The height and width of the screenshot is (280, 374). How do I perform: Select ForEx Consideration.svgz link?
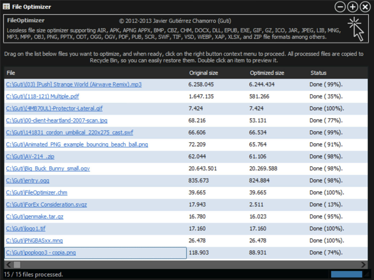46,205
